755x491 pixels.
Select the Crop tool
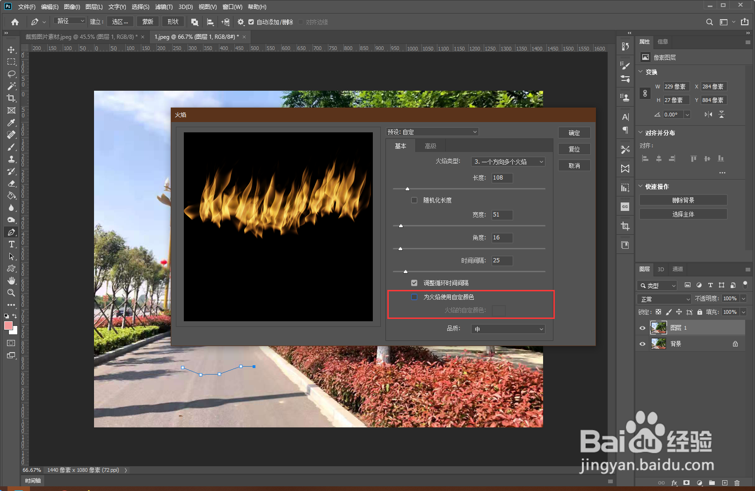coord(11,98)
